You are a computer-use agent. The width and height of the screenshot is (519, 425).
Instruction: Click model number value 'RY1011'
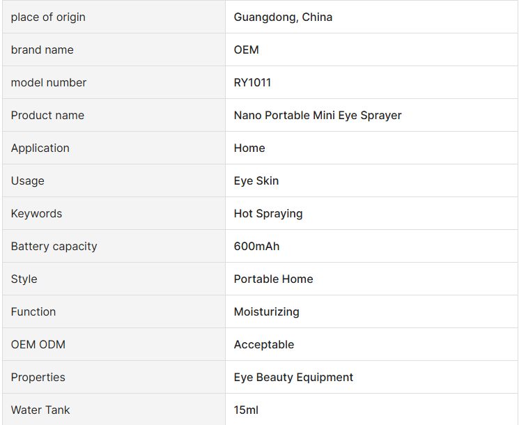pyautogui.click(x=252, y=82)
